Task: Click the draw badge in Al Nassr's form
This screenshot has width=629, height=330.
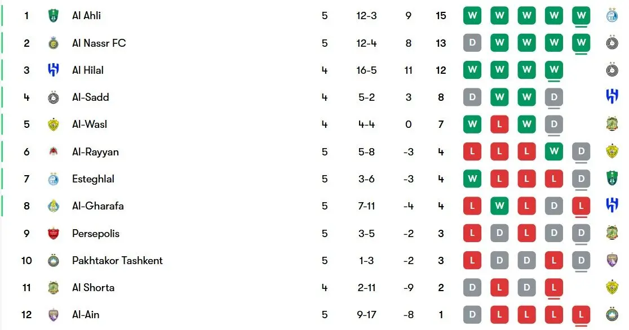Action: [472, 43]
